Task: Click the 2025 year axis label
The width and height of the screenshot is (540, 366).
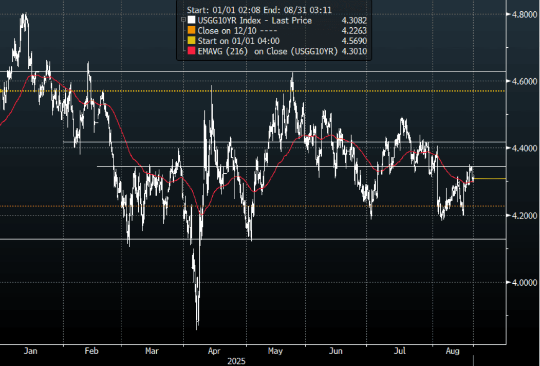Action: point(236,361)
